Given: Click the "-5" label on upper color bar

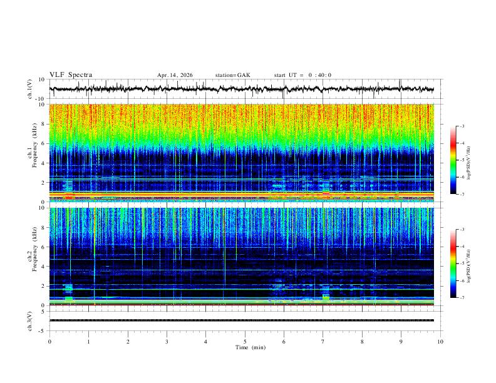Looking at the screenshot, I should [462, 160].
